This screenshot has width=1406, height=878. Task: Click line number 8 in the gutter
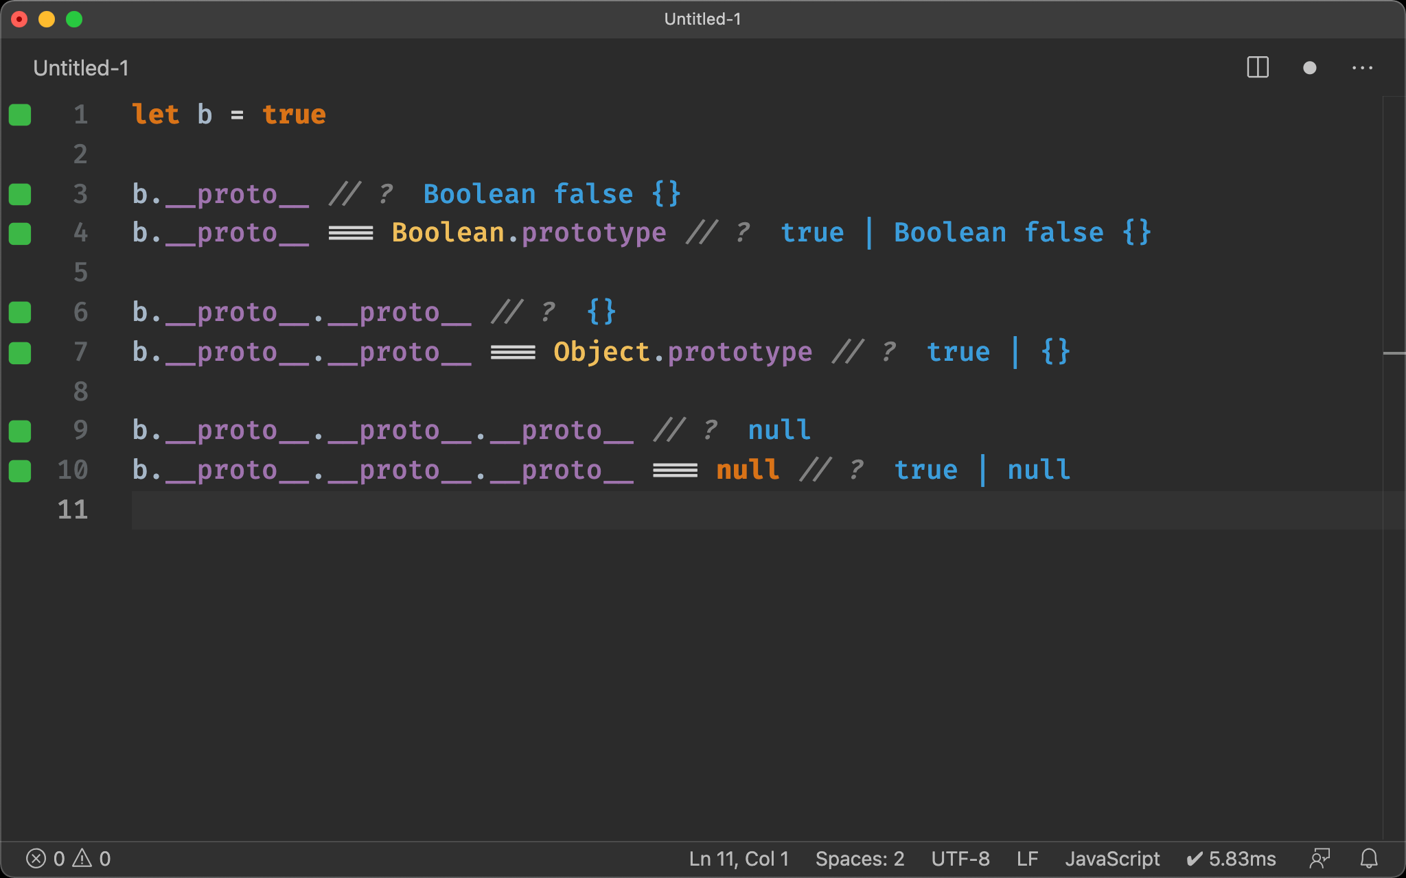(81, 391)
